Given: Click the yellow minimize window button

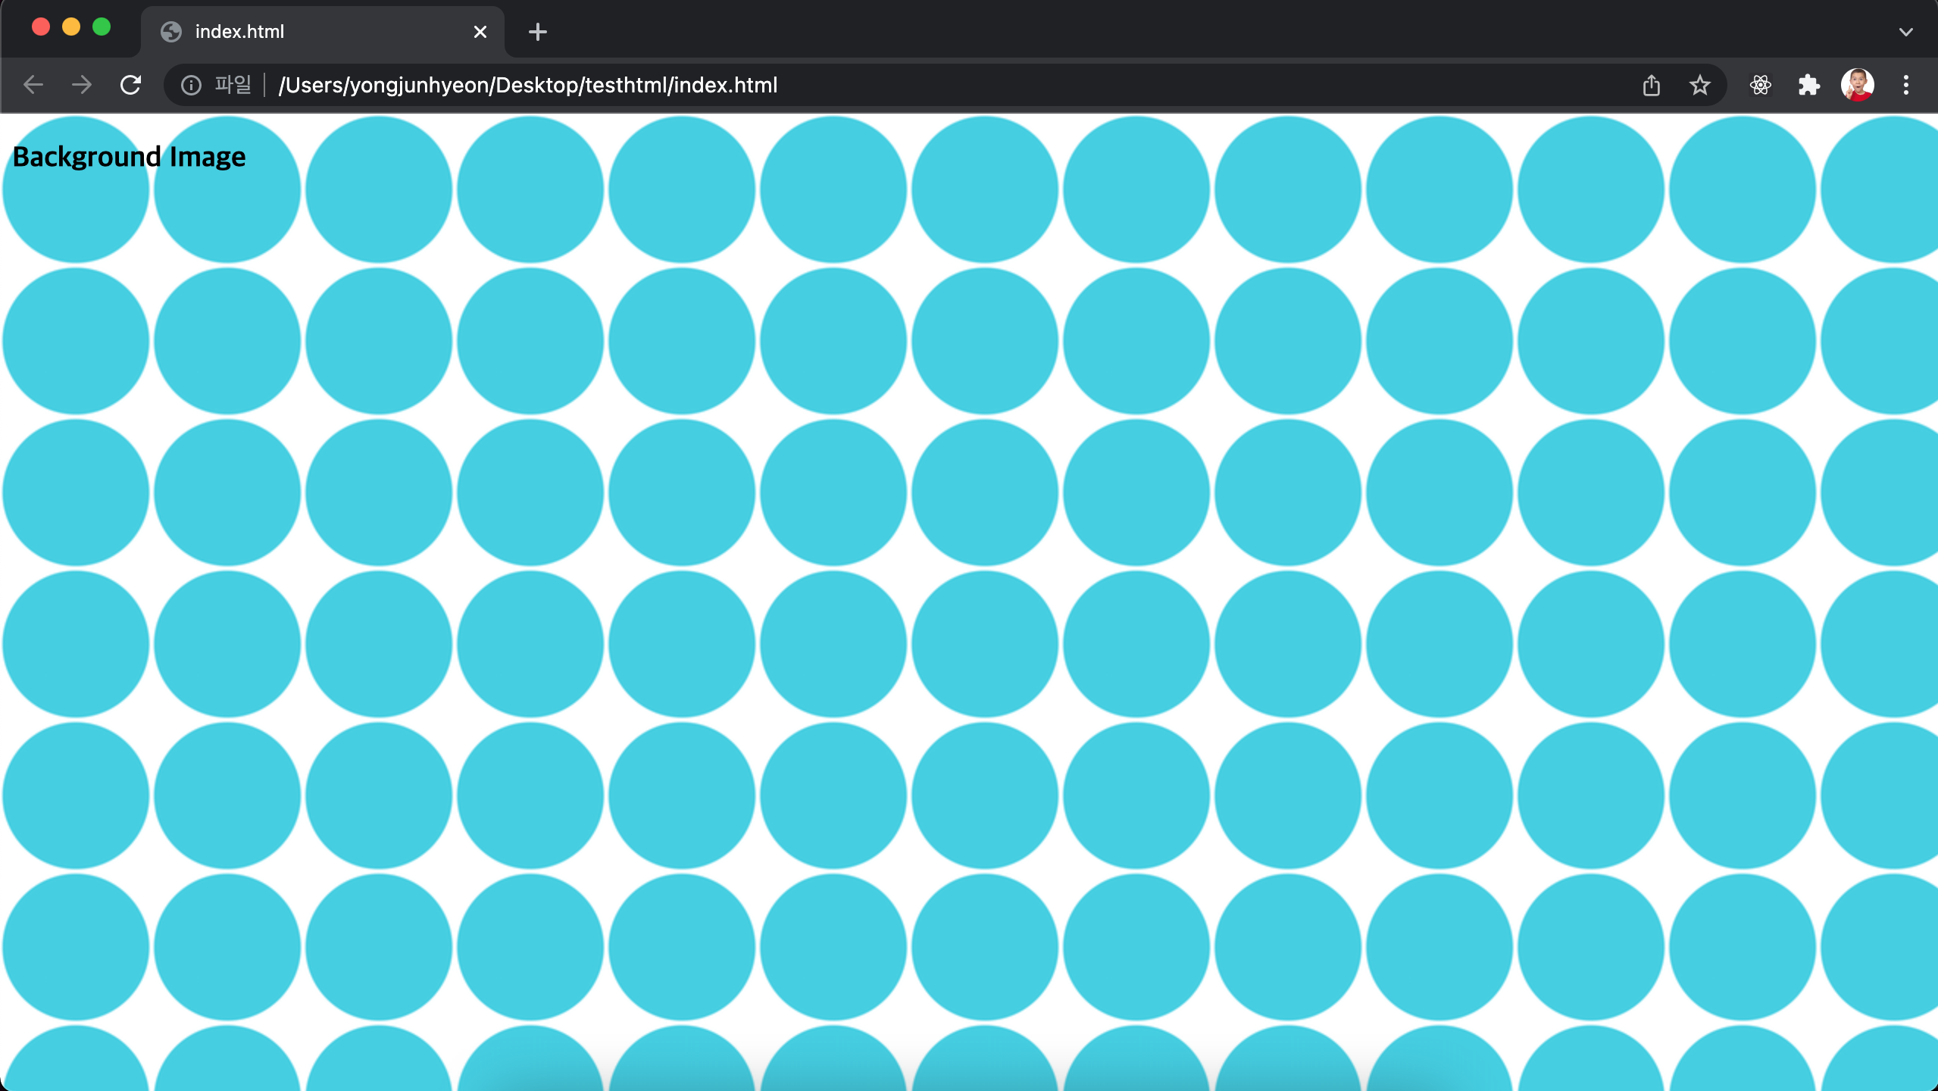Looking at the screenshot, I should pos(71,27).
